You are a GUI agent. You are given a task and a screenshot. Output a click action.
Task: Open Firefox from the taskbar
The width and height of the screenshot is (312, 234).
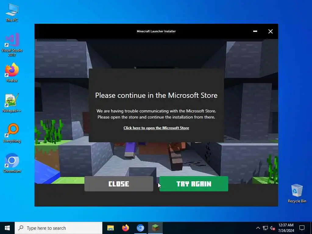pyautogui.click(x=125, y=228)
